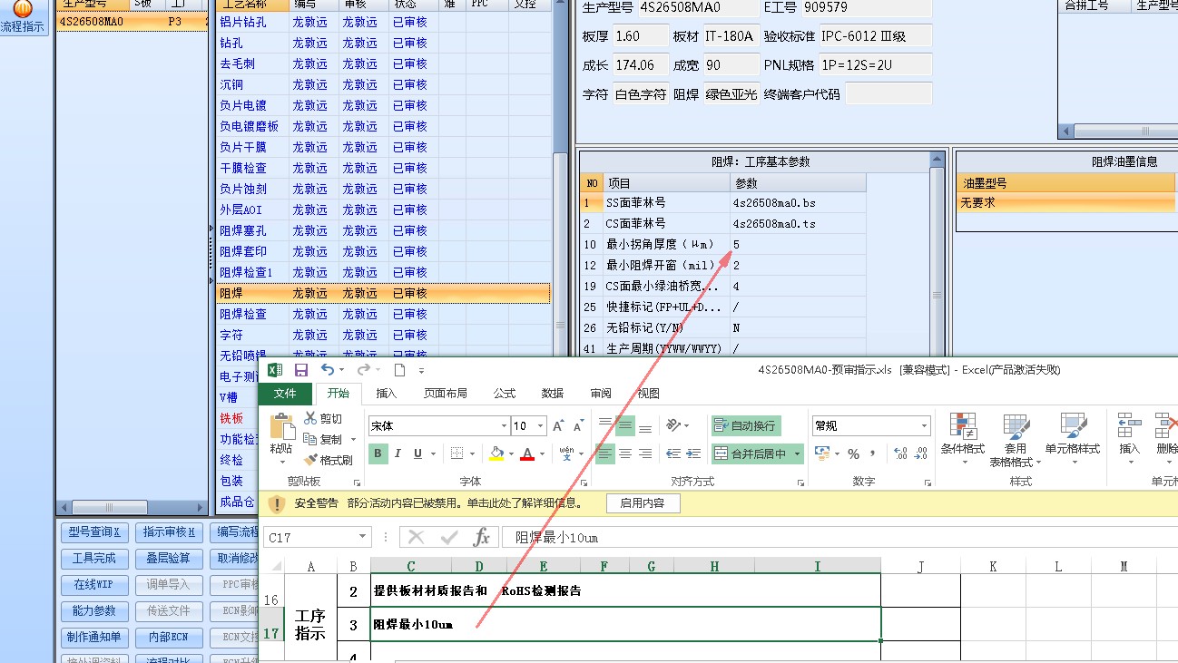The width and height of the screenshot is (1178, 663).
Task: Open 条件格式 conditional formatting
Action: pos(963,440)
